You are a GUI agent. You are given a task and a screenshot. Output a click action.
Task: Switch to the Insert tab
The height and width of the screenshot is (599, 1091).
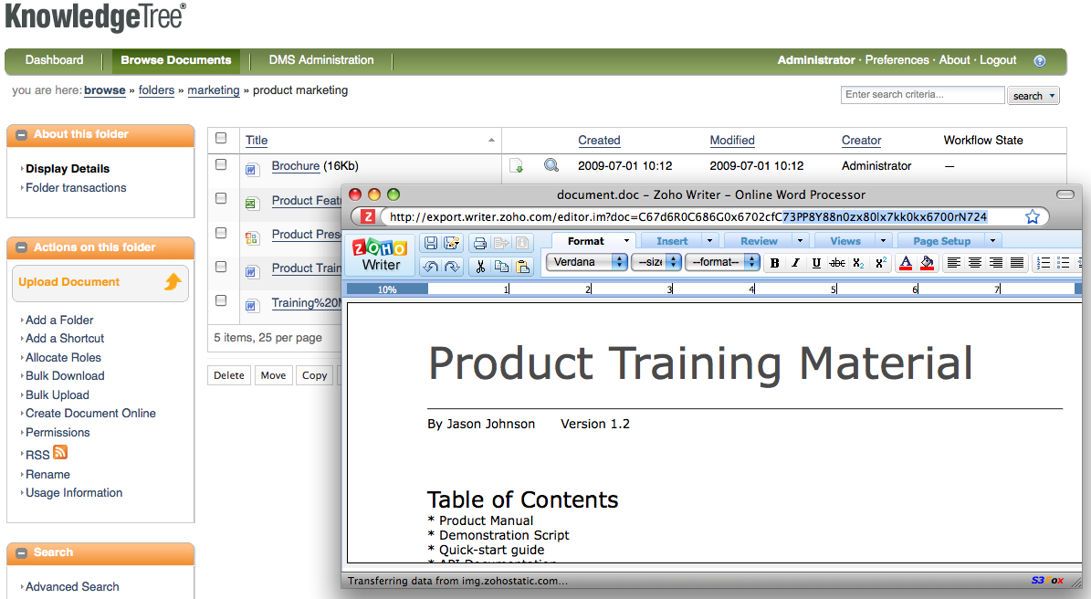pos(673,241)
